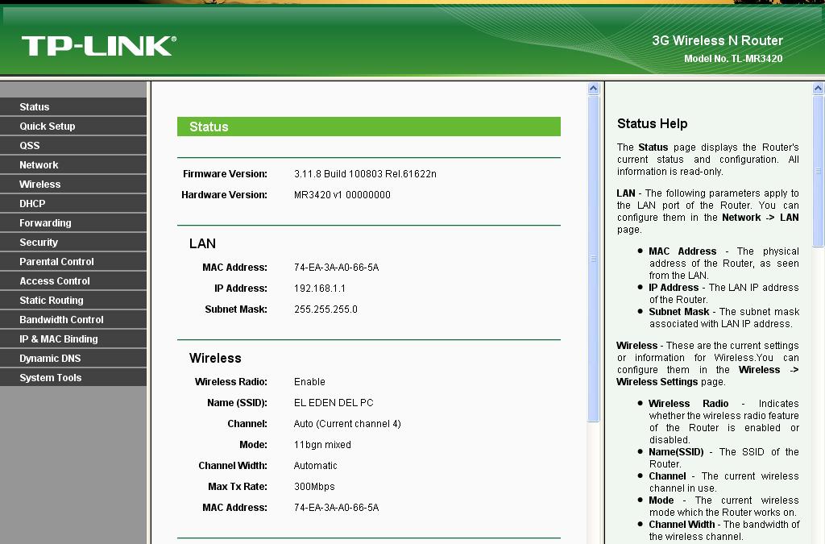Click the subnet mask 255.255.255.0
The width and height of the screenshot is (825, 544).
pyautogui.click(x=325, y=309)
